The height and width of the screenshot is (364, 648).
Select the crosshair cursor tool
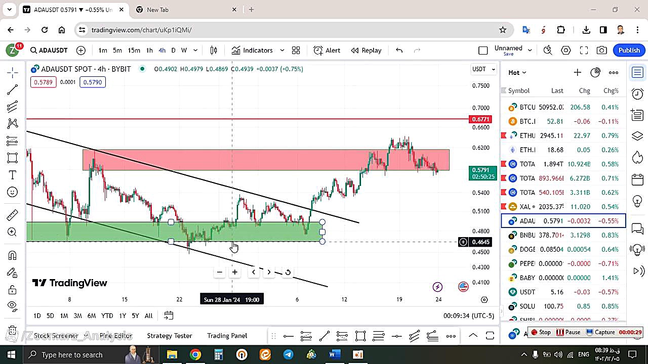coord(13,73)
